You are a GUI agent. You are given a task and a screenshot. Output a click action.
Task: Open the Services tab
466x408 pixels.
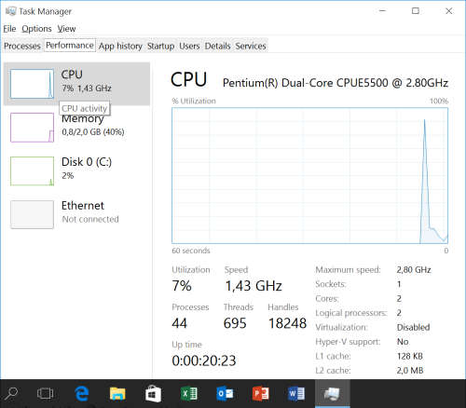pos(251,46)
